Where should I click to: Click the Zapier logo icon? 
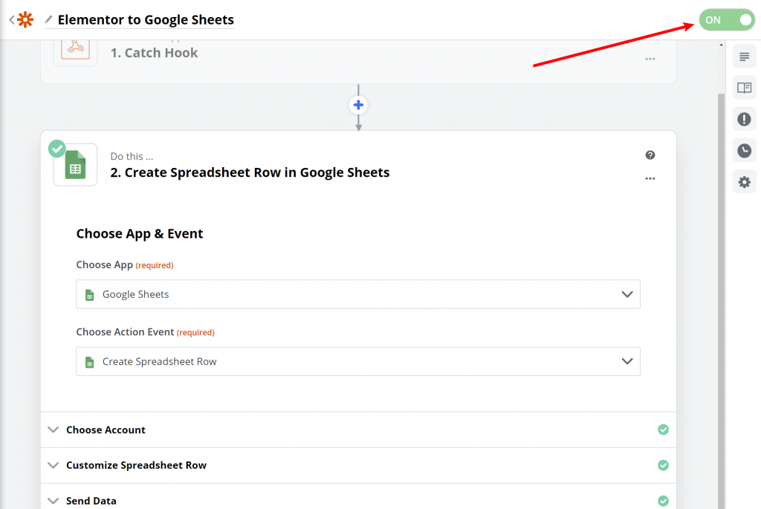click(25, 19)
